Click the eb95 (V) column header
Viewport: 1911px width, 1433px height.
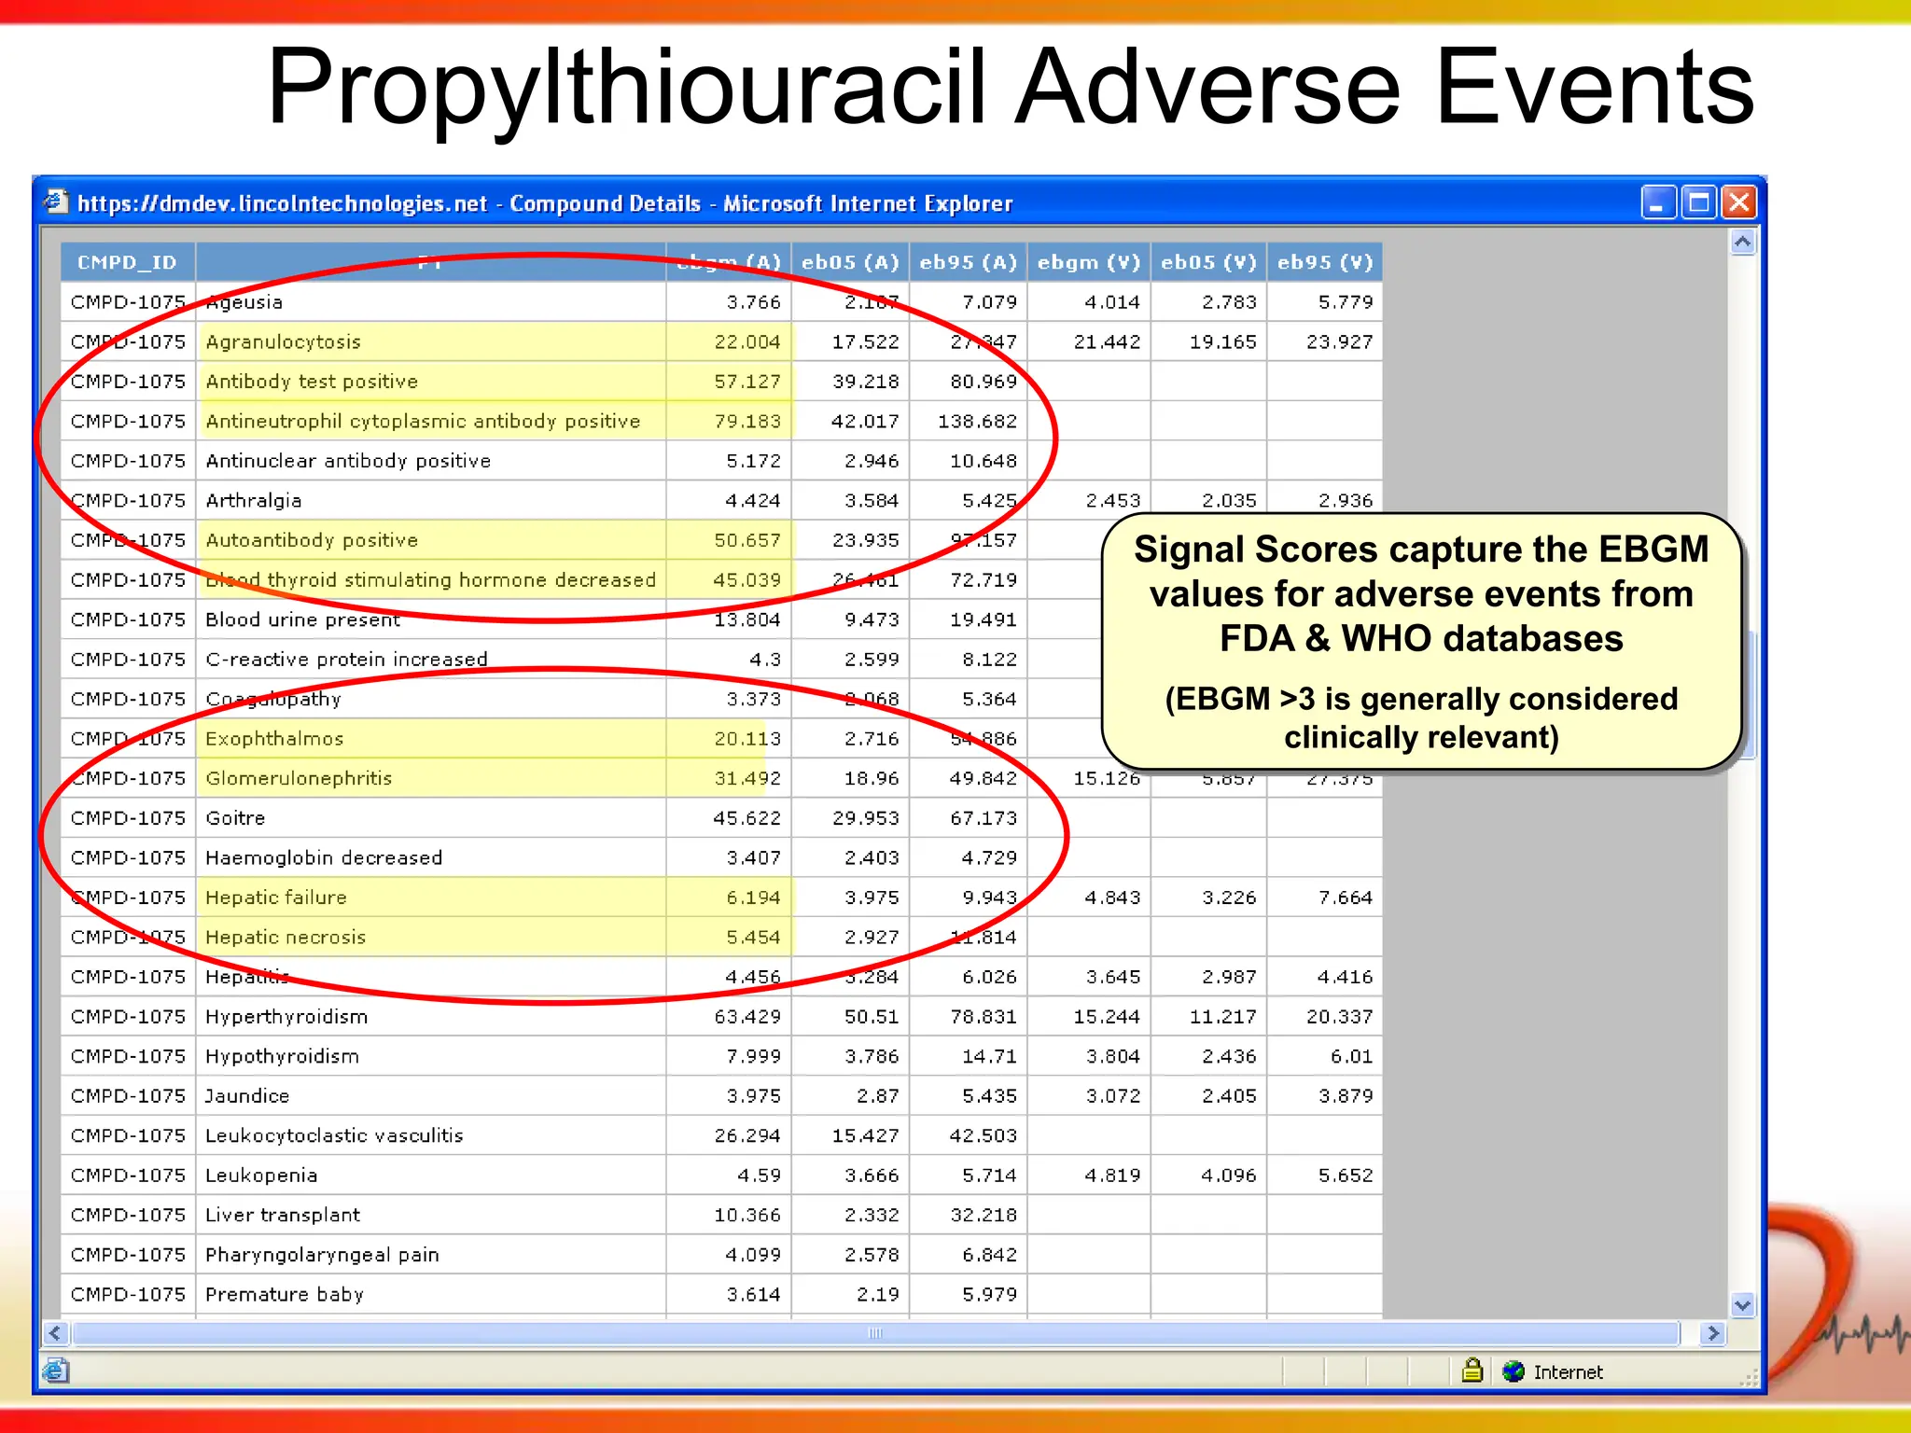point(1324,262)
